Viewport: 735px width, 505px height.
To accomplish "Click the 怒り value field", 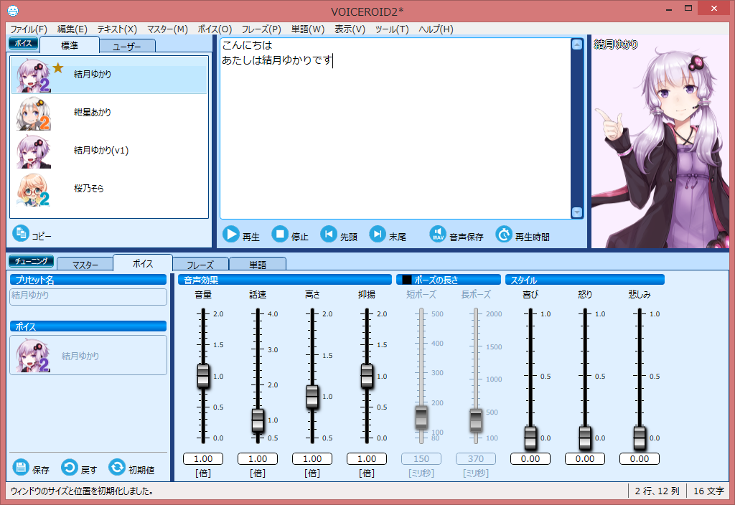I will [585, 459].
